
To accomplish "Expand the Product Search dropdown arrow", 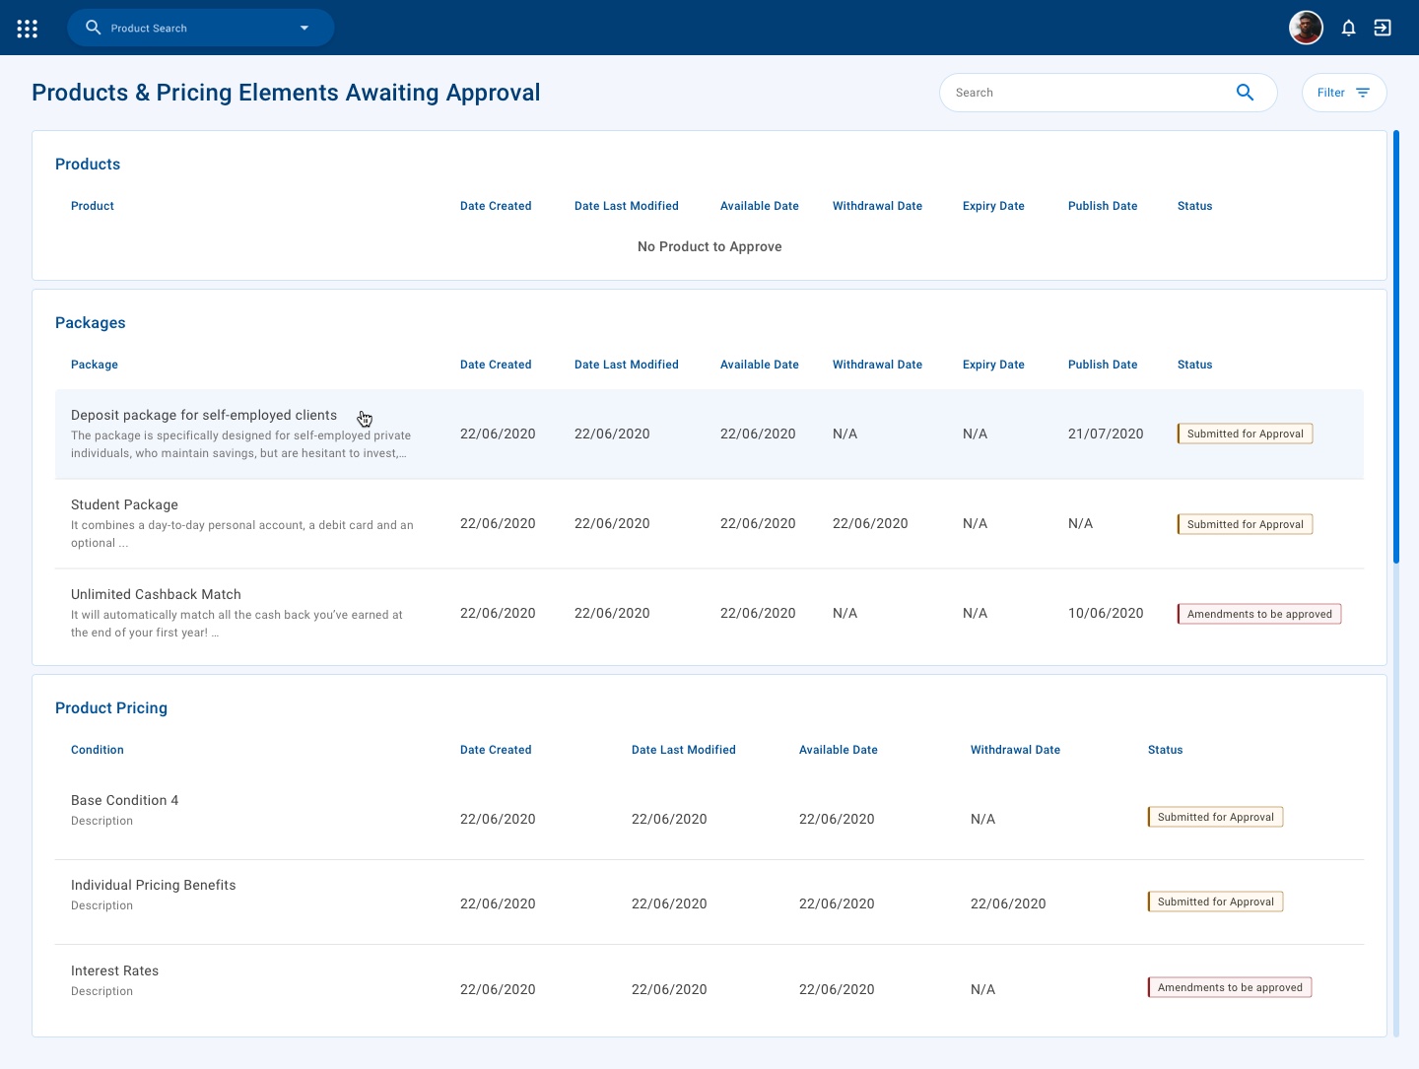I will [x=304, y=28].
